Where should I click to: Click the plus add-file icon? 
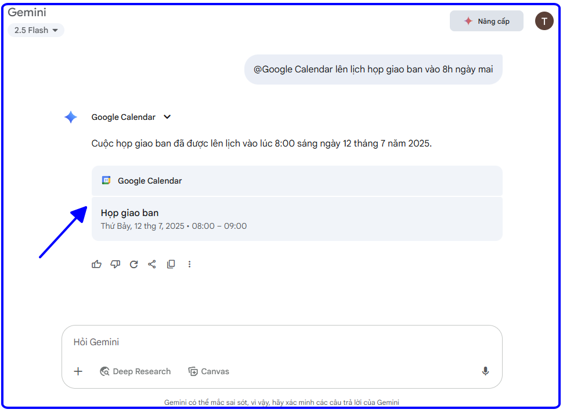pos(78,371)
